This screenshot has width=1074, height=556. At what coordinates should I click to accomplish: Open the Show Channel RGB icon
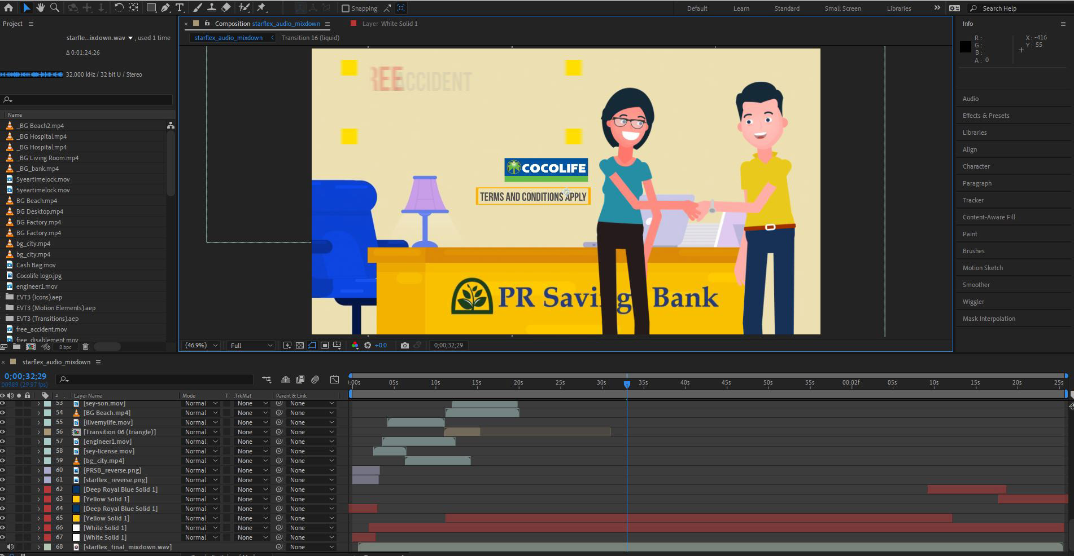pyautogui.click(x=355, y=345)
